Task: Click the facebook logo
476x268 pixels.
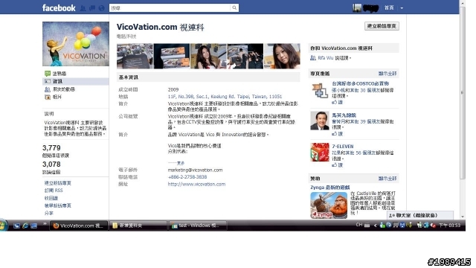Action: [x=59, y=8]
